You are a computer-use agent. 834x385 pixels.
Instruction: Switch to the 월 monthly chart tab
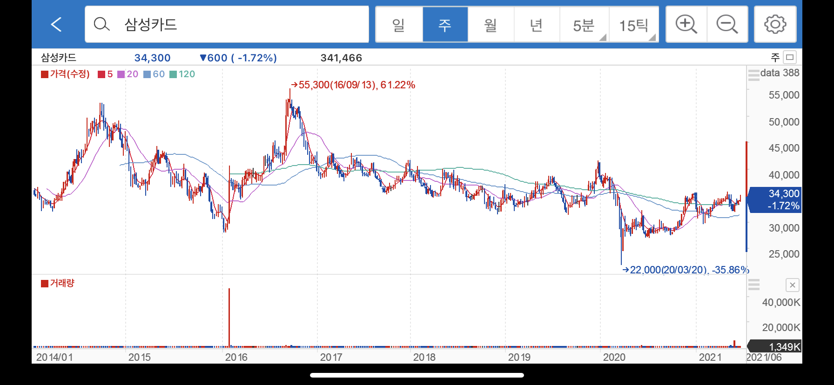(x=491, y=25)
